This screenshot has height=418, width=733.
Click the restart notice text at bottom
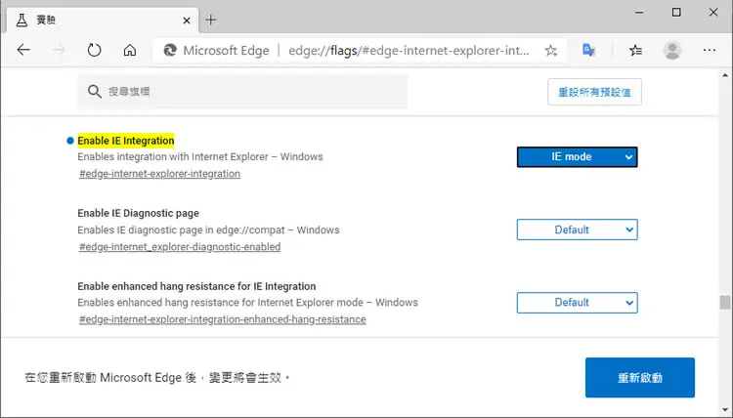point(157,377)
